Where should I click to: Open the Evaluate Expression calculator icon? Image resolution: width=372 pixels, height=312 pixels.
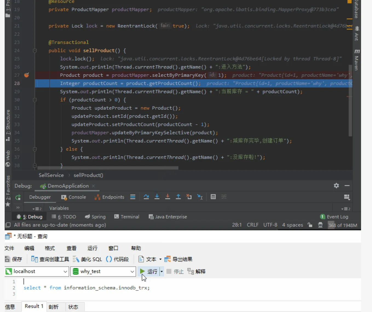[213, 197]
